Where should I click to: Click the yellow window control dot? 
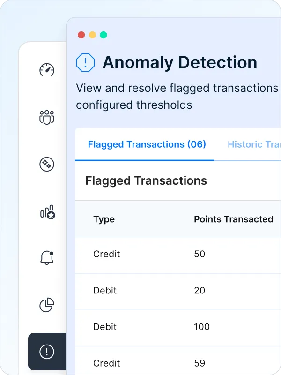[92, 34]
